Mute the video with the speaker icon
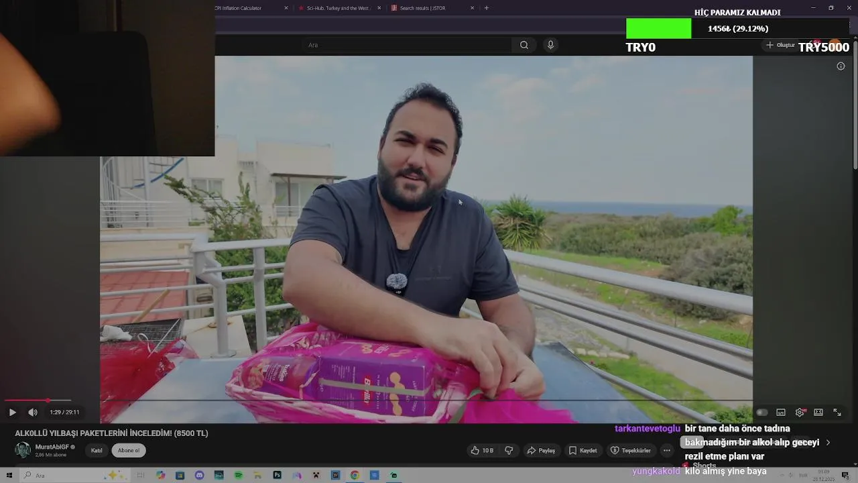The height and width of the screenshot is (483, 858). coord(32,413)
